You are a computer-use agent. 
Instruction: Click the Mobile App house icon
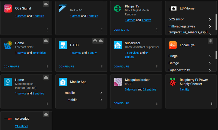63,82
